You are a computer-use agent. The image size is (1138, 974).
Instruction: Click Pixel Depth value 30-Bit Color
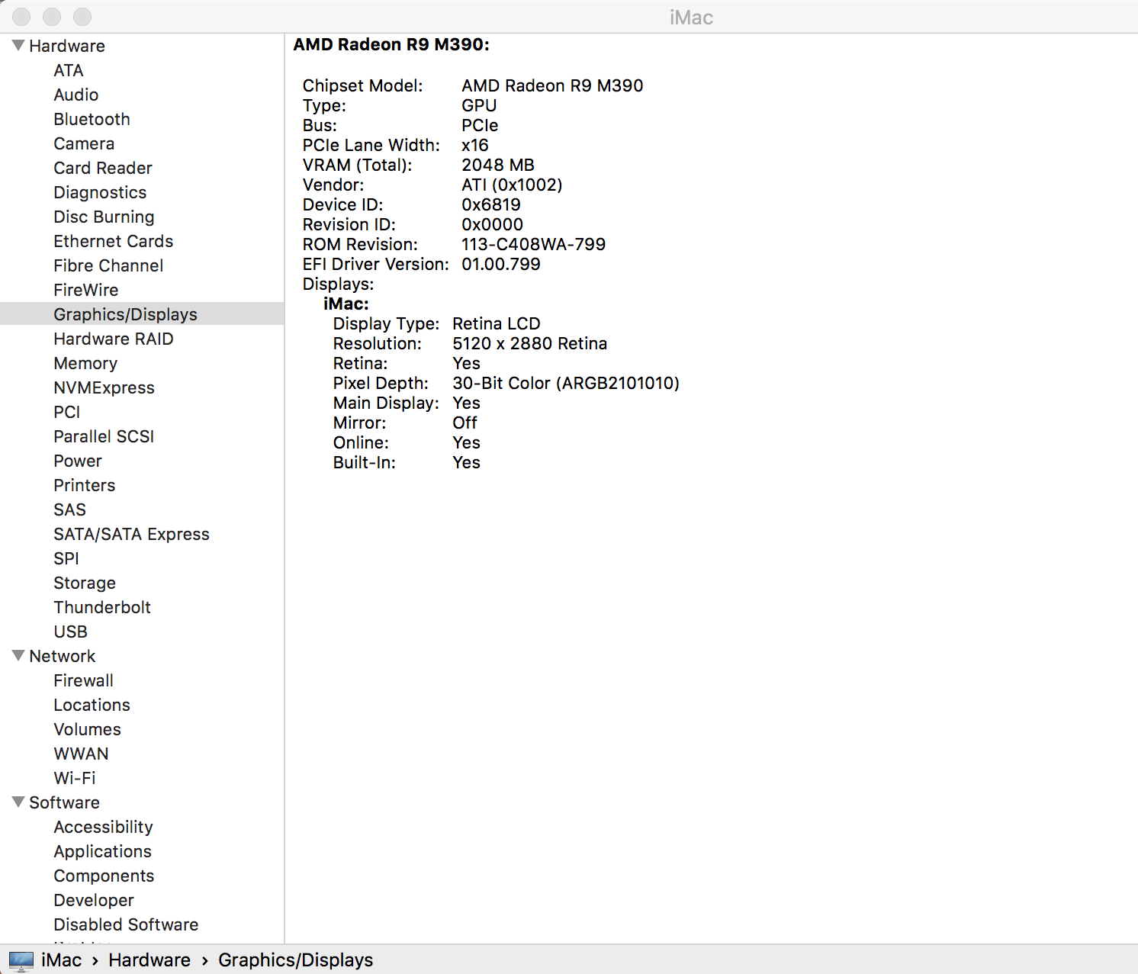coord(566,383)
